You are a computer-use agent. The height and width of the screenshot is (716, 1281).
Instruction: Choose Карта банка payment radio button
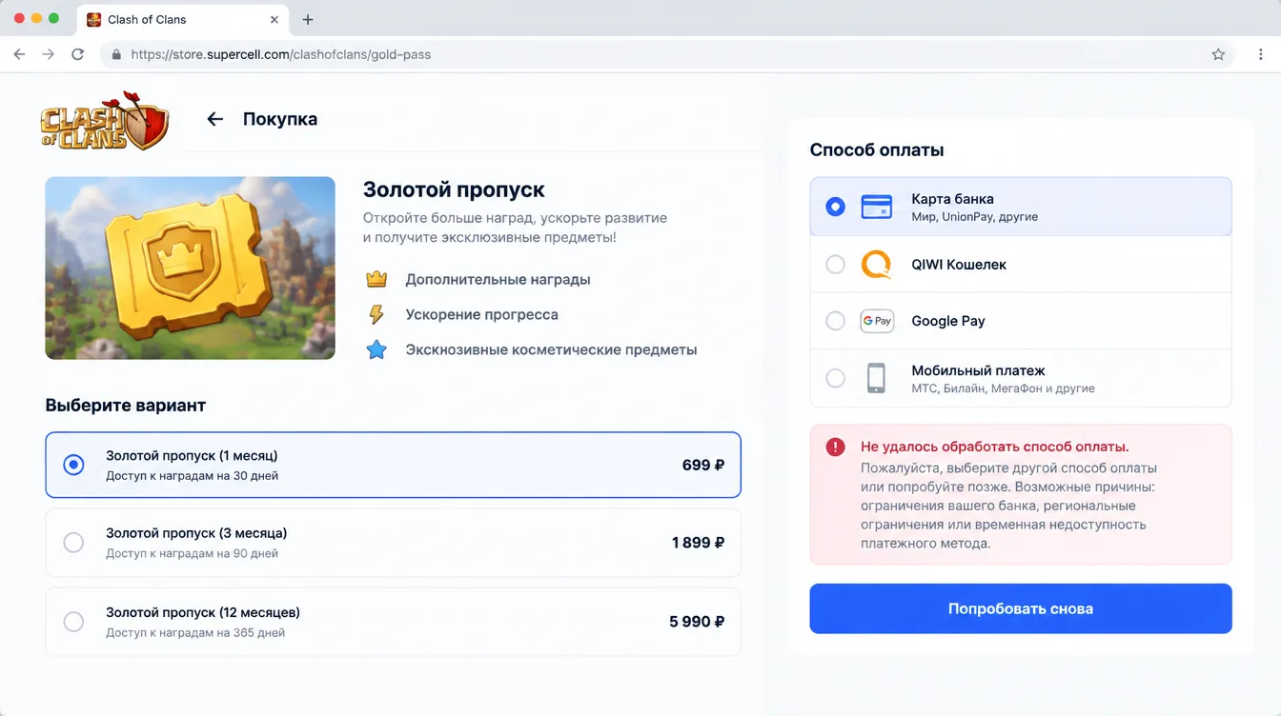(x=835, y=207)
